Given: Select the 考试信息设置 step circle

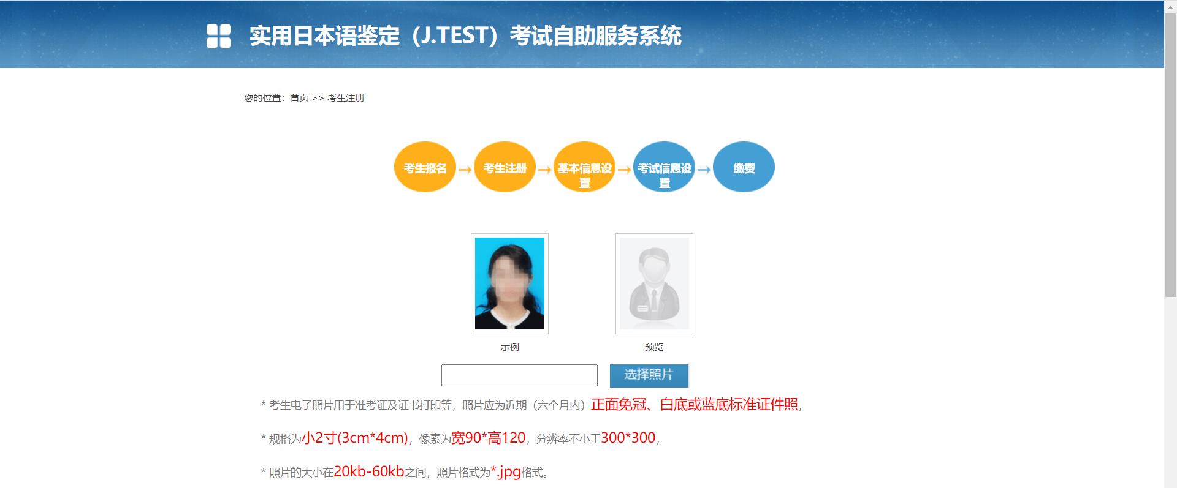Looking at the screenshot, I should click(664, 167).
